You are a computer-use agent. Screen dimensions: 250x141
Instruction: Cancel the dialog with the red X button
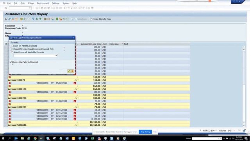point(72,71)
